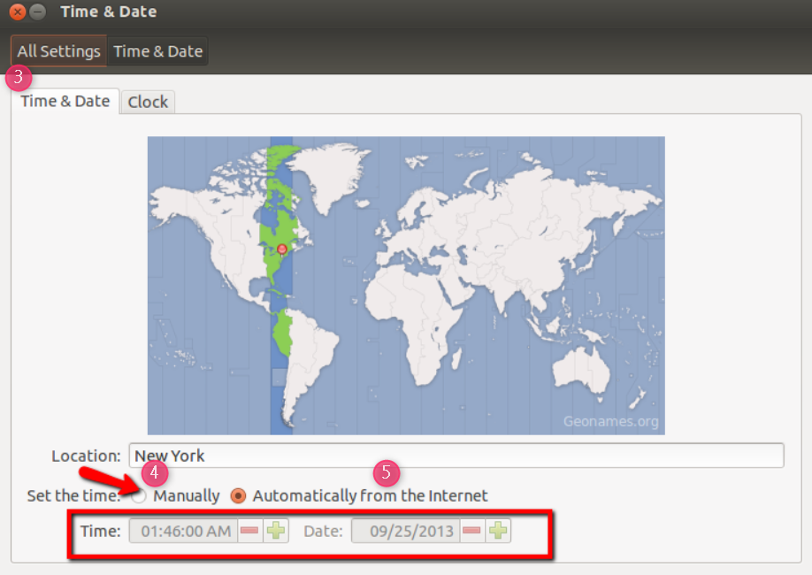Click the Time & Date toolbar button
The width and height of the screenshot is (812, 575).
point(158,51)
